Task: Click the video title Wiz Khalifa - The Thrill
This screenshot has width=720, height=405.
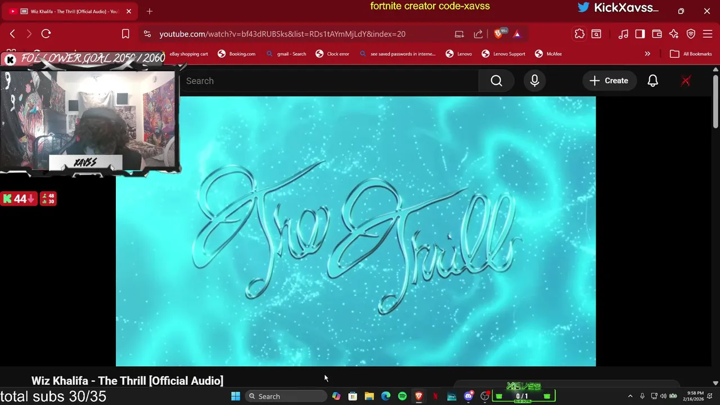Action: 127,381
